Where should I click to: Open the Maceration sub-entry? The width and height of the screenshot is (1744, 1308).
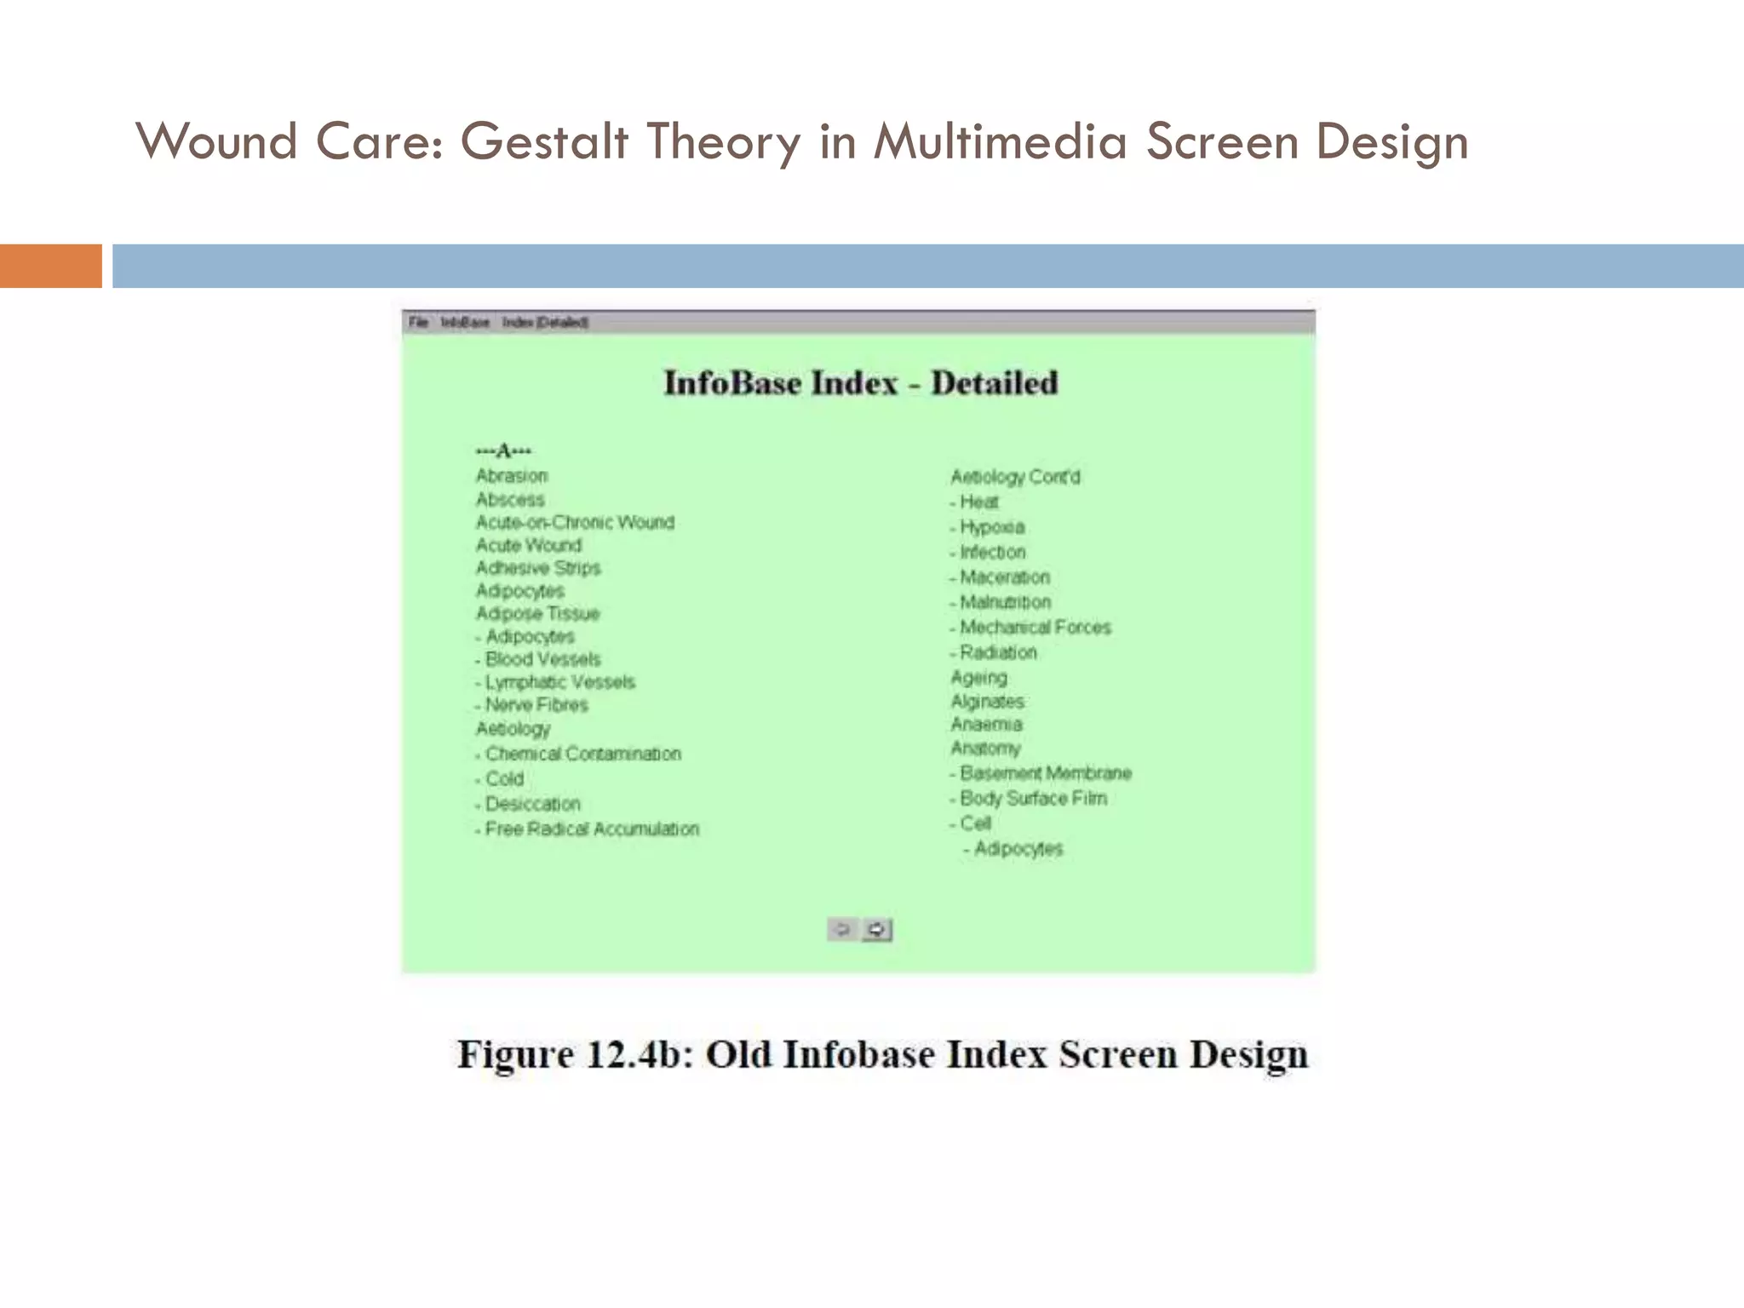coord(1000,577)
